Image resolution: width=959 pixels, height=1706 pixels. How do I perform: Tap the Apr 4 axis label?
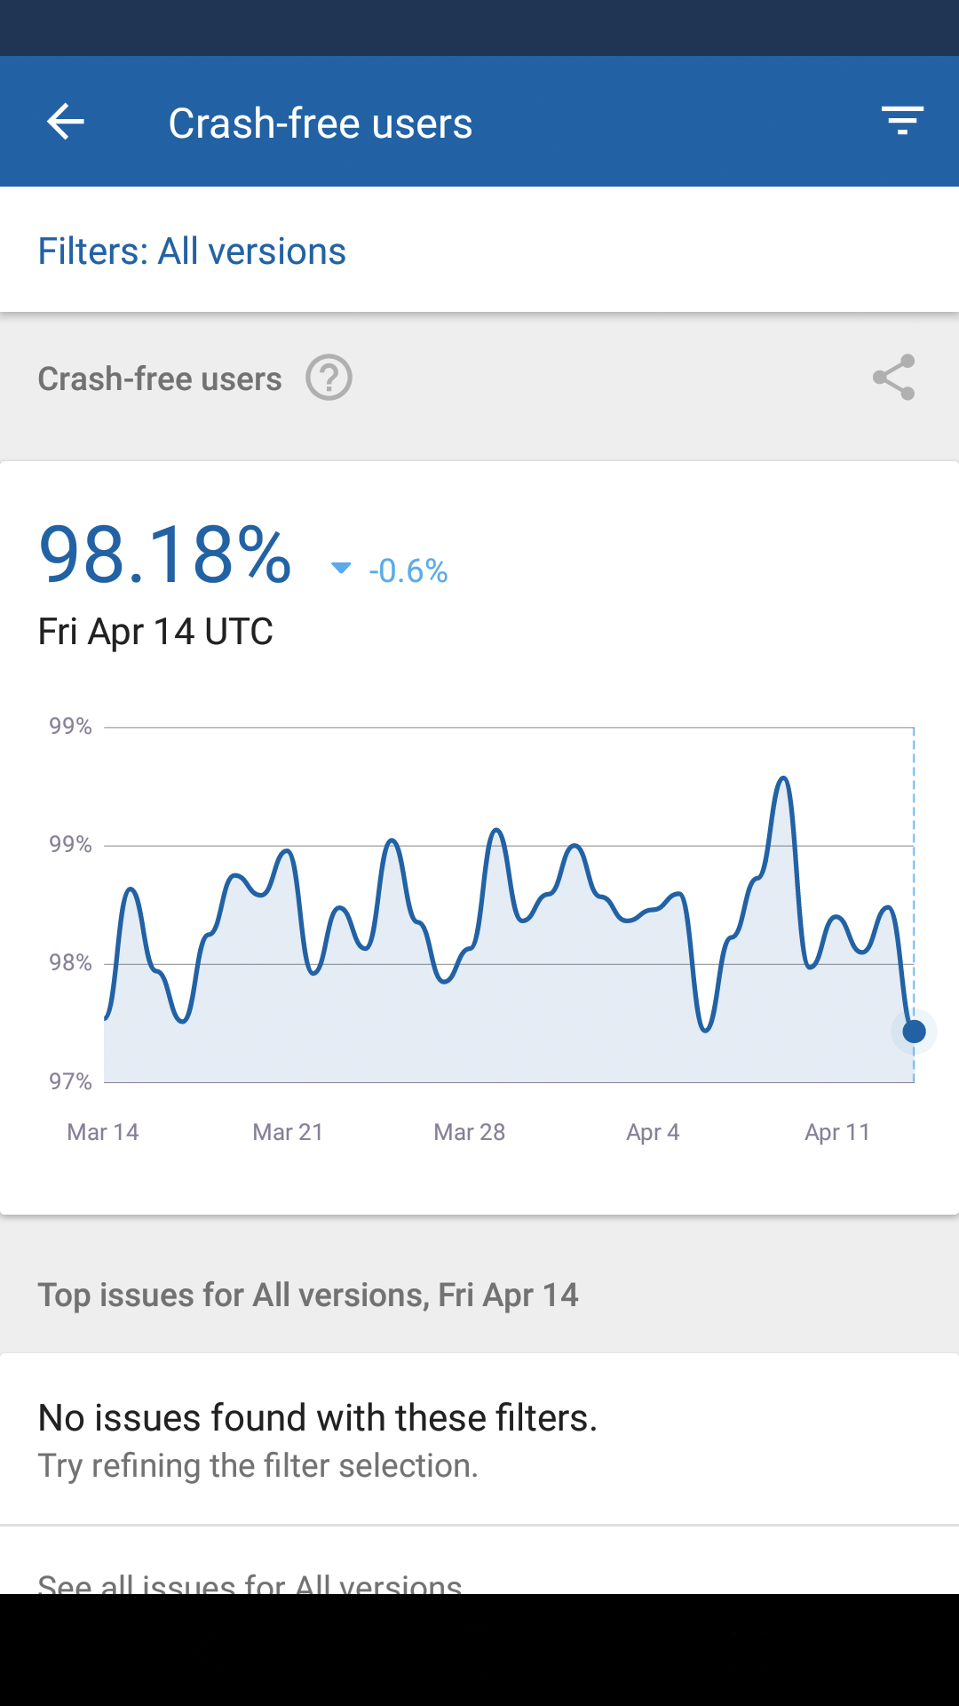[x=653, y=1132]
